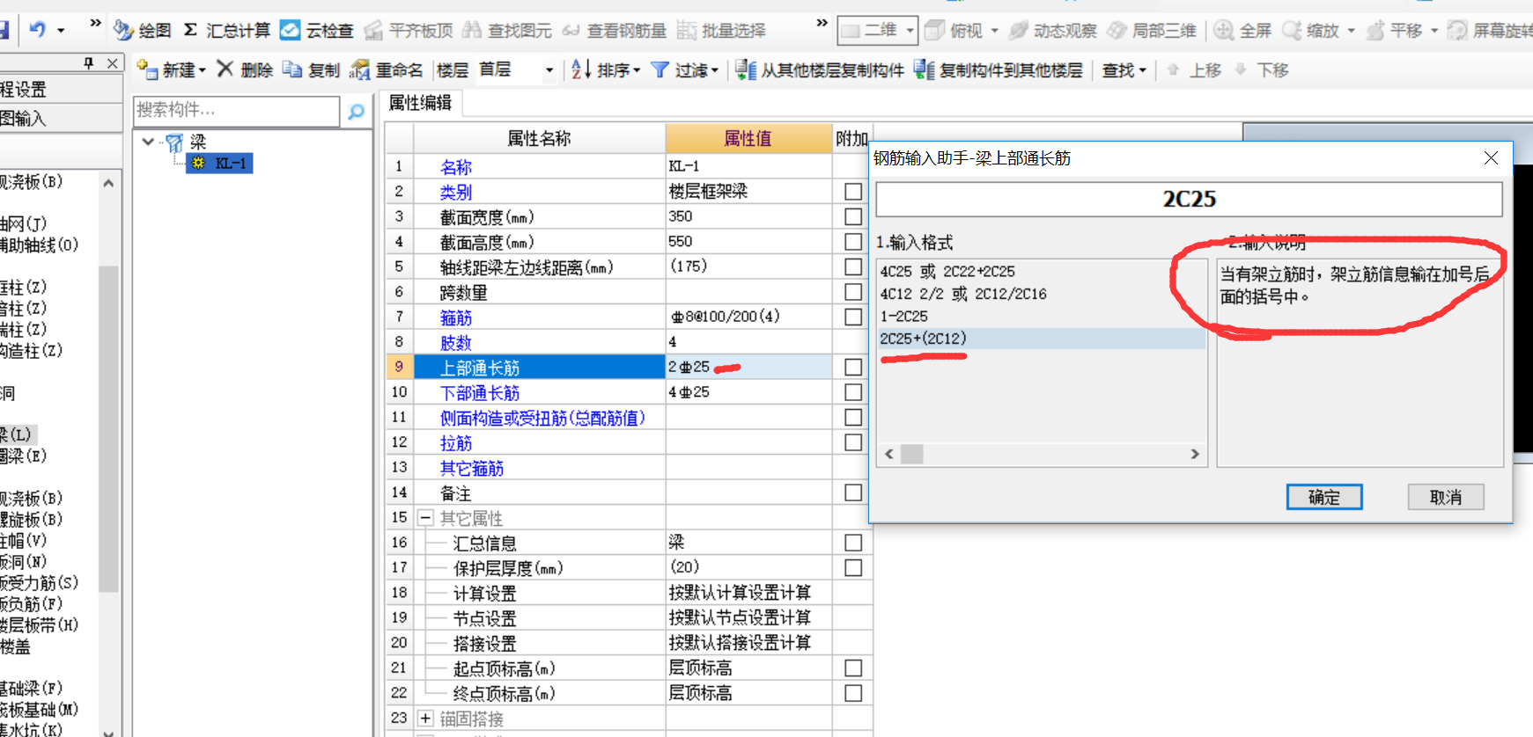Screen dimensions: 1533x737
Task: Click 平齐板顶 toolbar icon
Action: tap(373, 31)
